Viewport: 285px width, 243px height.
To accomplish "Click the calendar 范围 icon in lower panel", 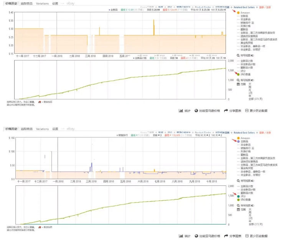I will (x=238, y=209).
